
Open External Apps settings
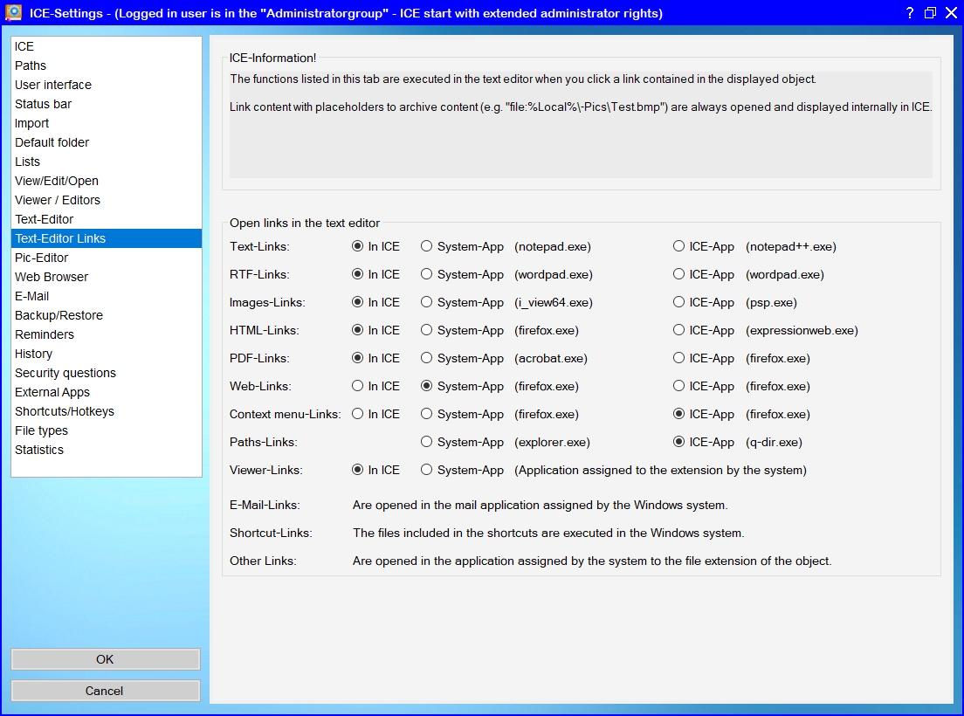[x=52, y=392]
